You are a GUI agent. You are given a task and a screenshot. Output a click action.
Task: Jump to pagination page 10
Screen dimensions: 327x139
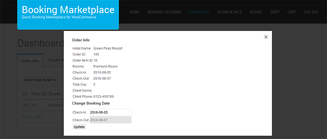(x=37, y=117)
